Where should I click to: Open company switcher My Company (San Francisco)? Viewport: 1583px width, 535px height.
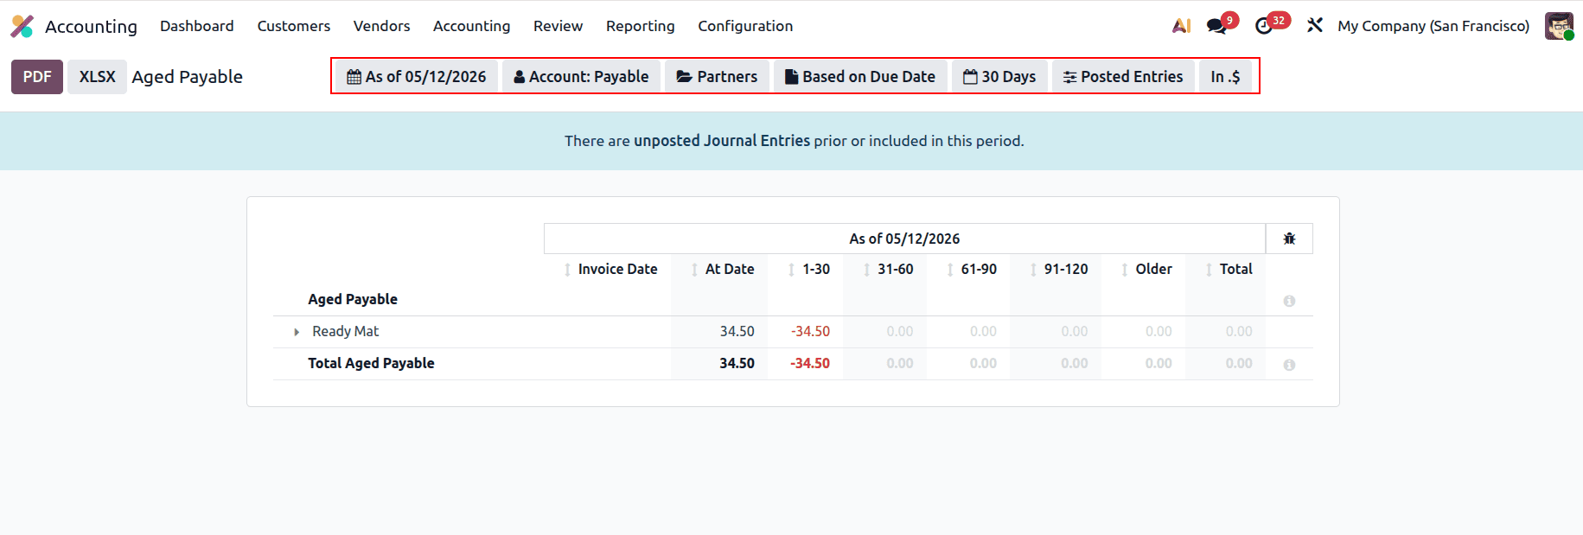tap(1433, 26)
